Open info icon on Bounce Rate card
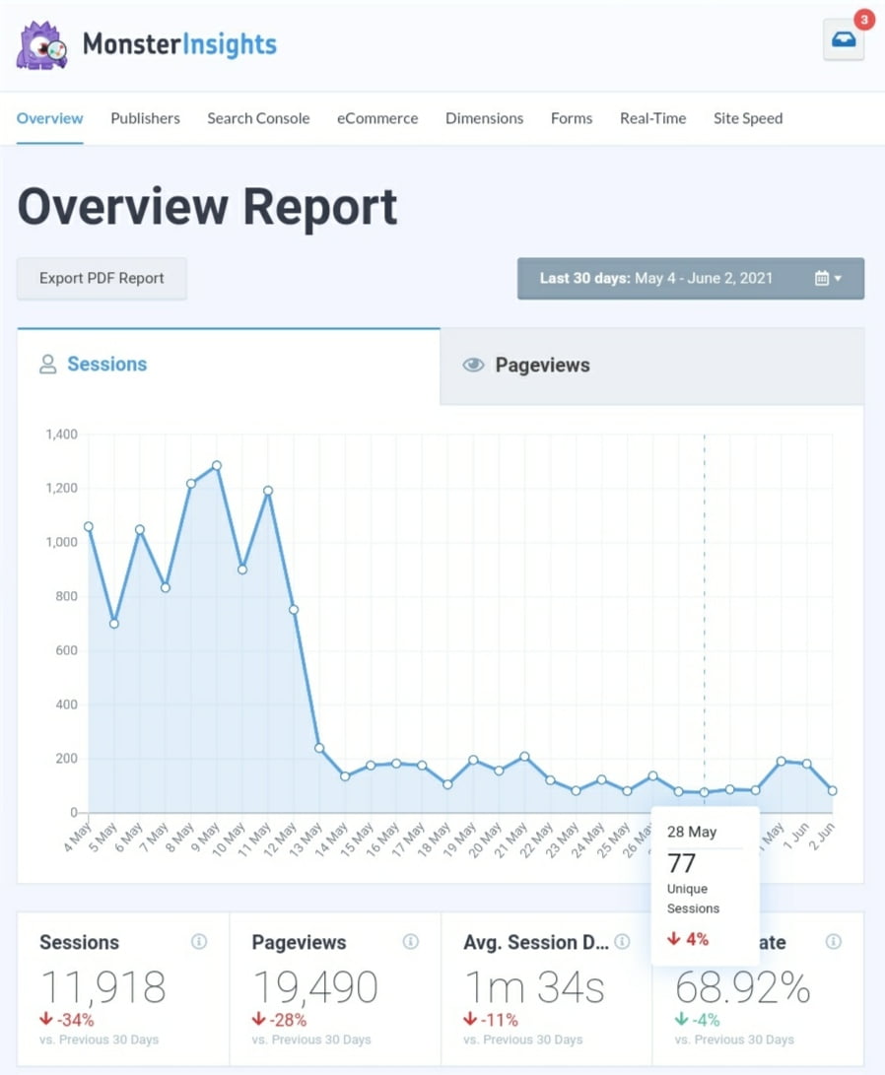885x1075 pixels. [x=834, y=941]
